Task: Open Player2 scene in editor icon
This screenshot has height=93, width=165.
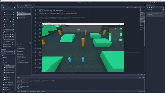Action: click(x=11, y=21)
